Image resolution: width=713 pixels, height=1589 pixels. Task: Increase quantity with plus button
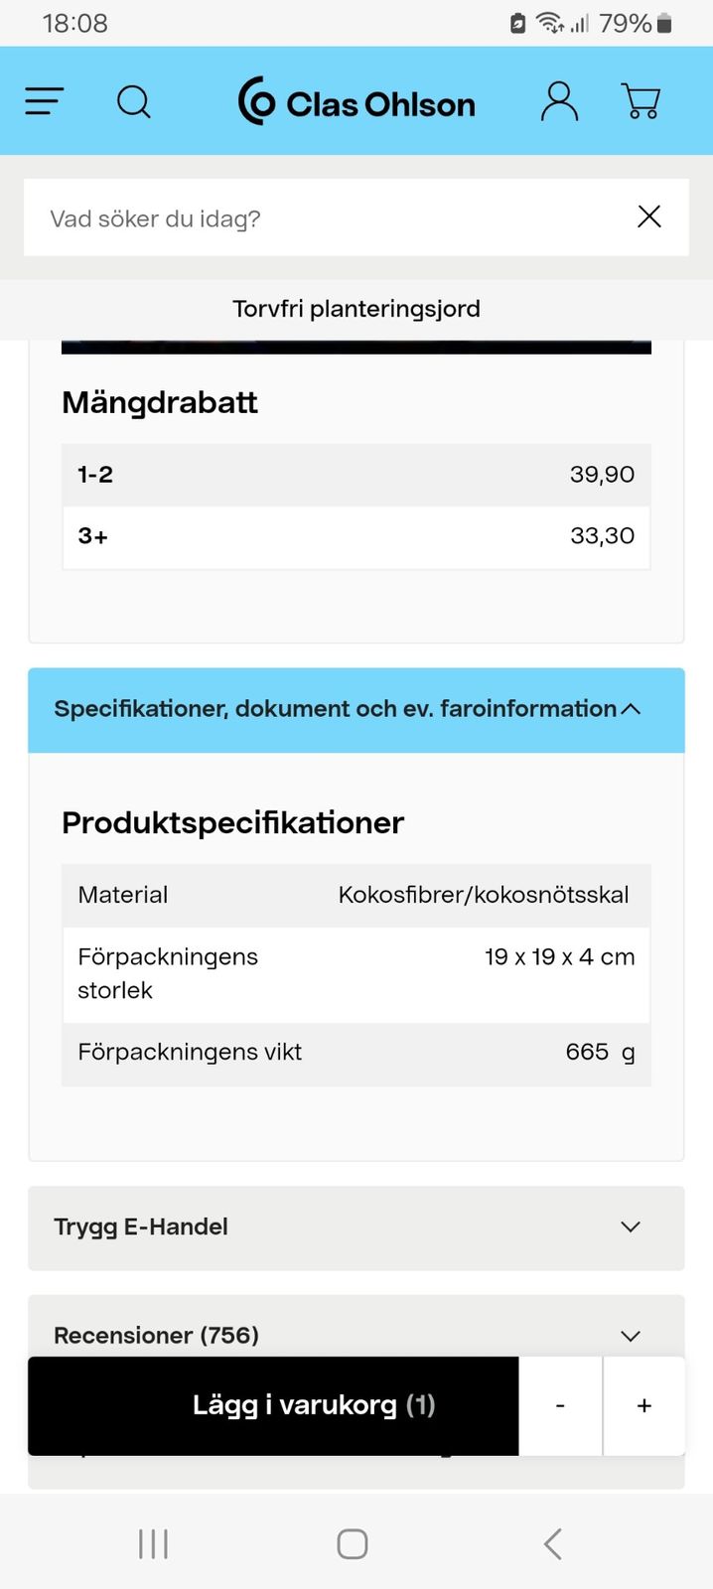click(x=644, y=1405)
